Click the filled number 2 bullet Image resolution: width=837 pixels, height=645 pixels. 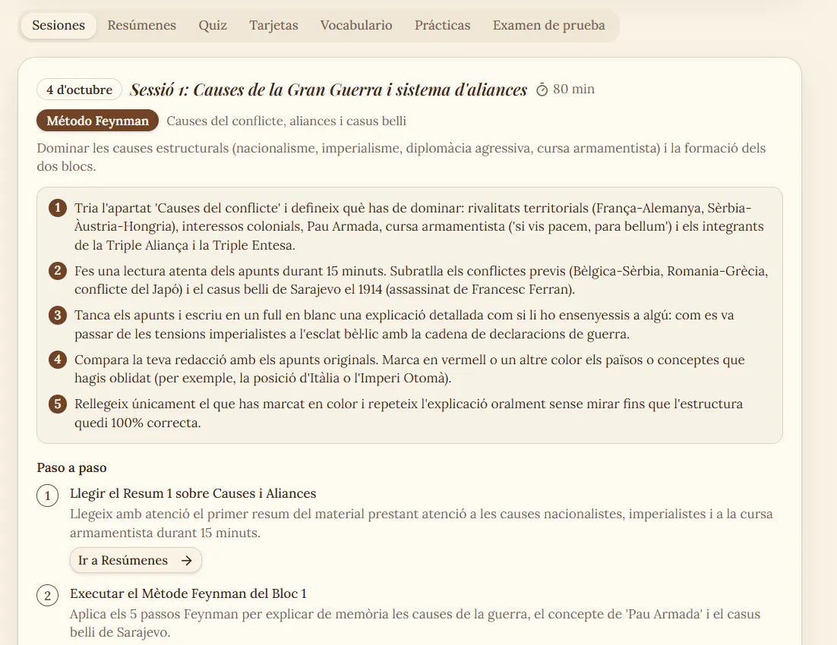[x=58, y=270]
